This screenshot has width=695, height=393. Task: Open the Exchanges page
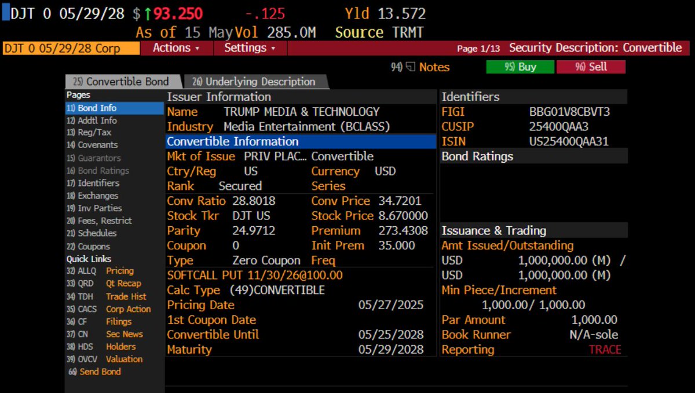tap(92, 196)
